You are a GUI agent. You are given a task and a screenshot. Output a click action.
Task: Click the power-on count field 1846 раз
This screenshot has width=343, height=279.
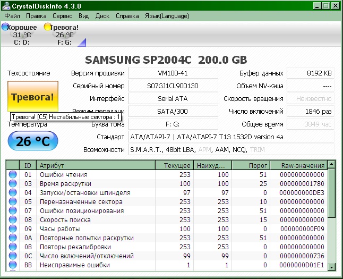click(x=311, y=111)
